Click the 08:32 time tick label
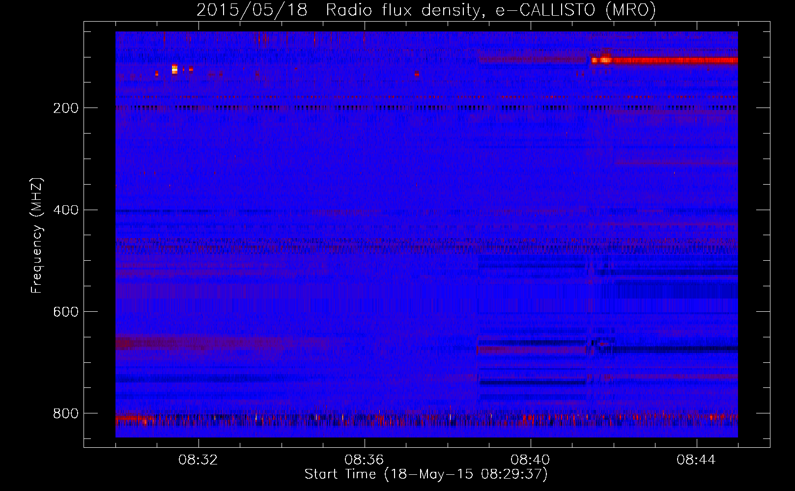 [x=198, y=460]
